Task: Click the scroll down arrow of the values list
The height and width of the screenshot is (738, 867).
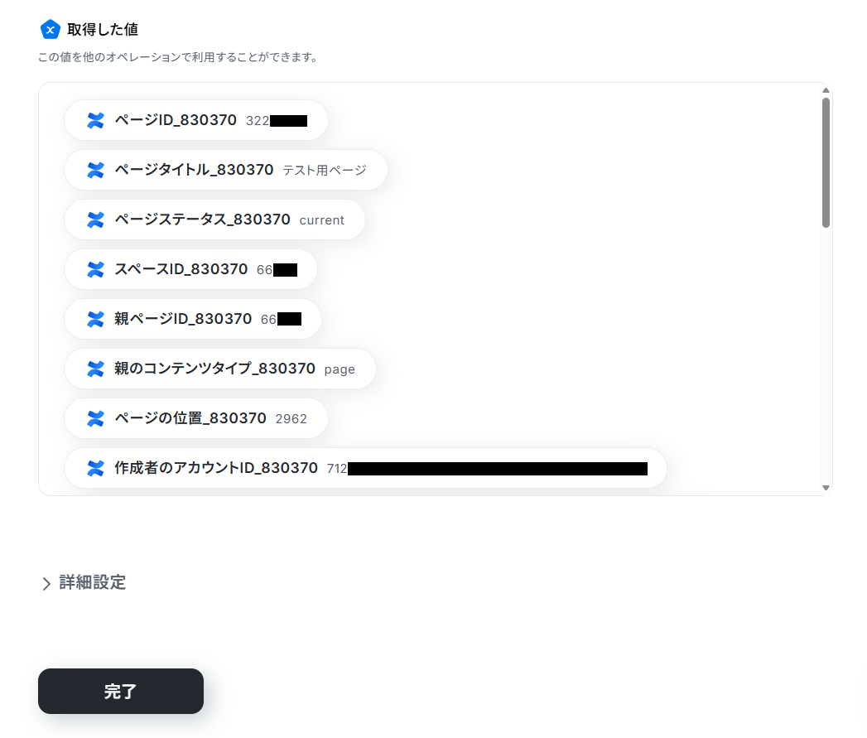Action: [x=826, y=488]
